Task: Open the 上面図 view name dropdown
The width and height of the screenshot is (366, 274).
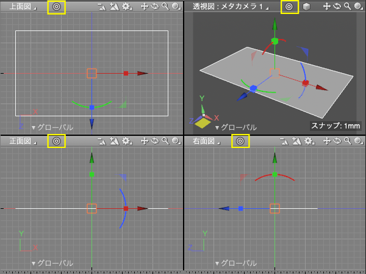Action: tap(23, 7)
